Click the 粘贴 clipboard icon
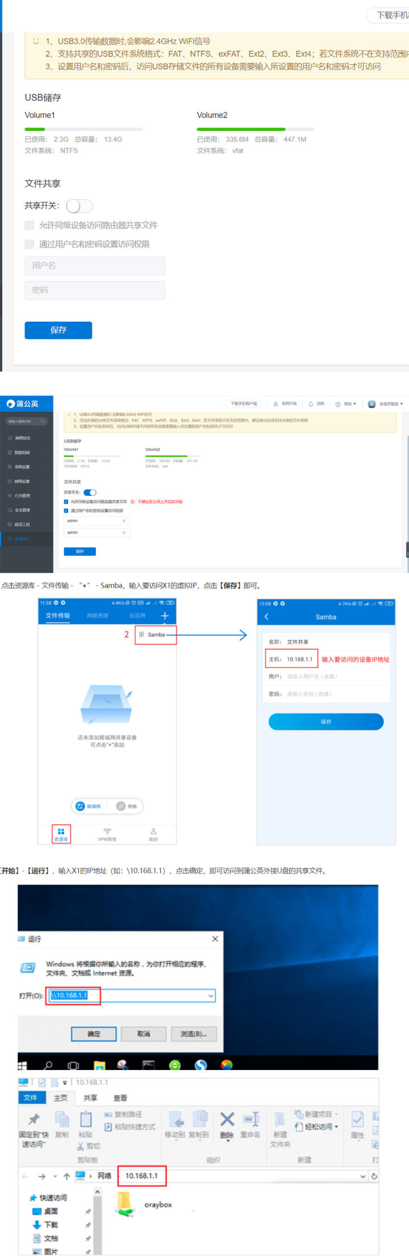The width and height of the screenshot is (409, 1256). pyautogui.click(x=86, y=1119)
